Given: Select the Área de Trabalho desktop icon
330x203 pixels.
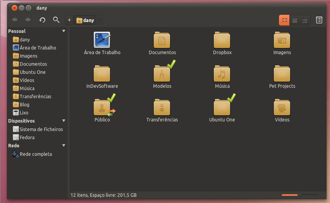Looking at the screenshot, I should pos(102,40).
